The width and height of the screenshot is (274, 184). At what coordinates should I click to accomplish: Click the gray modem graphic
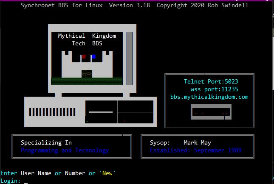211,112
